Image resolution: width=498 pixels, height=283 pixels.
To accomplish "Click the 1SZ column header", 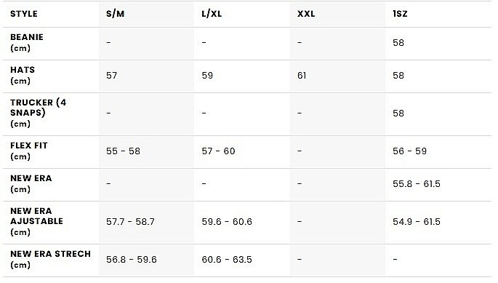I will [x=400, y=14].
